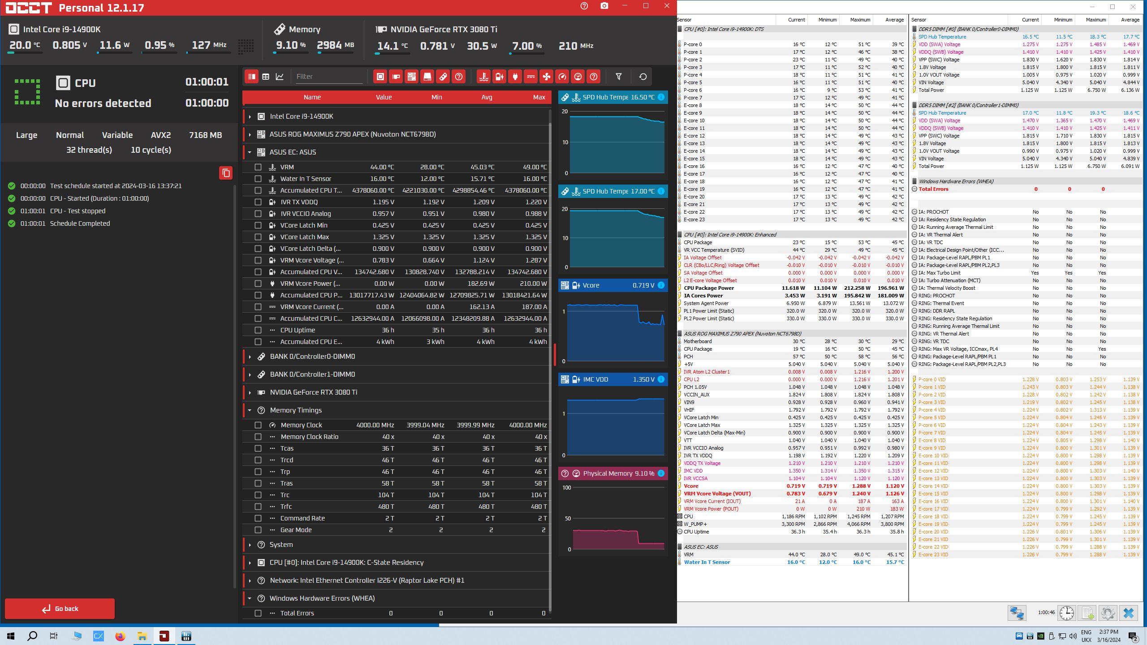1147x645 pixels.
Task: Check the IVR TX VDDQ checkbox
Action: tap(258, 202)
